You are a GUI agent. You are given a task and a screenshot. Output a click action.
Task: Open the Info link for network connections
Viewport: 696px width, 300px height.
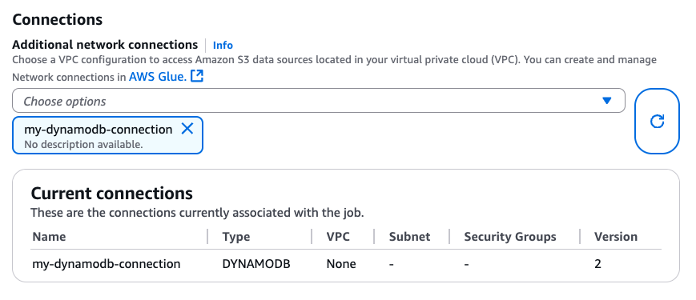[223, 45]
